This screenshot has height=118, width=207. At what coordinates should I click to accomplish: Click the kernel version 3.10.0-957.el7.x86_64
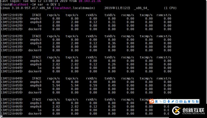(x=31, y=8)
